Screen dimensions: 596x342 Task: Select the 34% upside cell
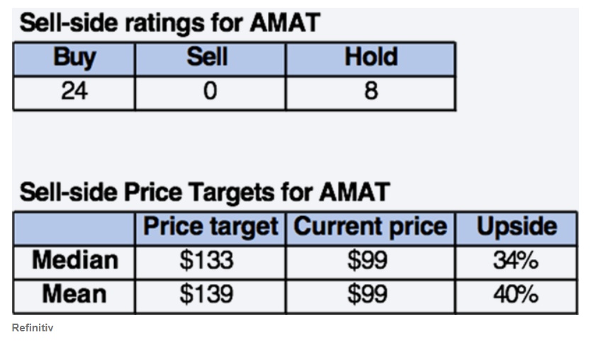pos(516,261)
